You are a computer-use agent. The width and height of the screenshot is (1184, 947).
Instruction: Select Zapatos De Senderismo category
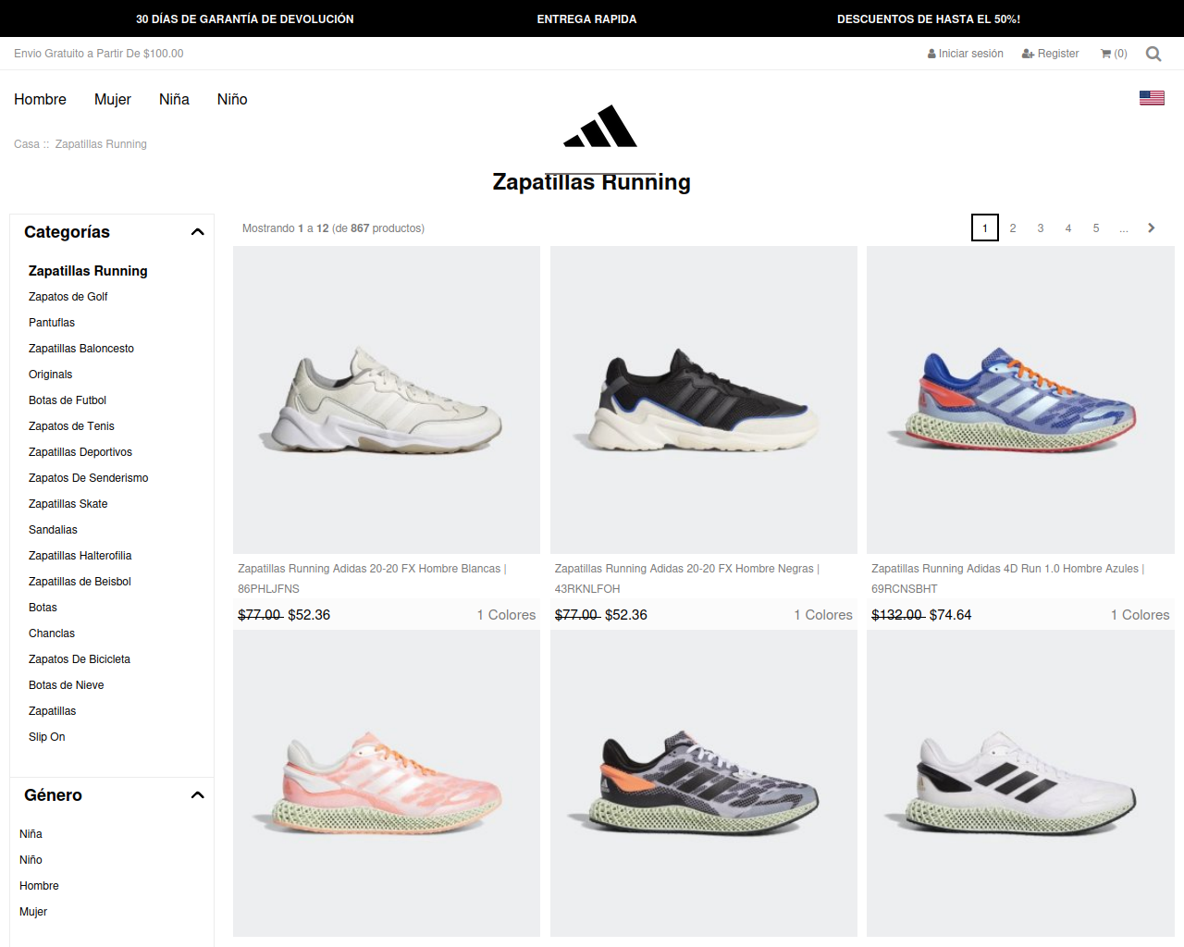pos(89,478)
